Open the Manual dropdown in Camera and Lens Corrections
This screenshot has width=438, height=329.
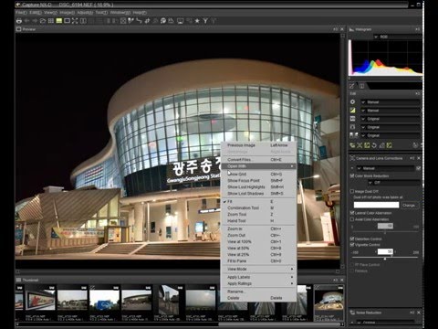tap(385, 168)
